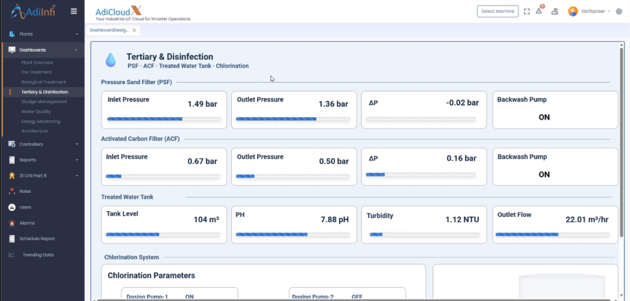This screenshot has width=630, height=301.
Task: Click the 1.12 NTU turbidity value
Action: (x=462, y=219)
